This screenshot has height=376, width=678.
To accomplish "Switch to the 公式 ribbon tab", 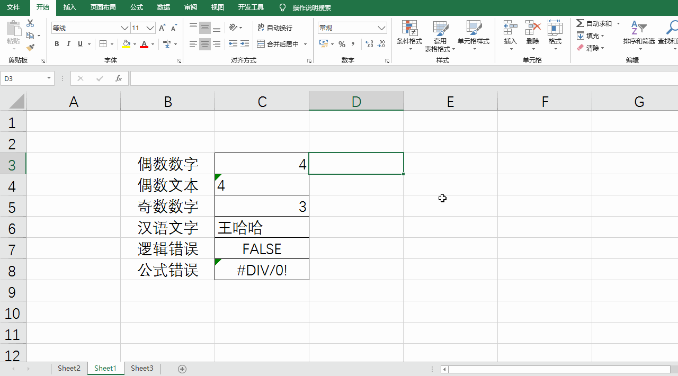I will tap(136, 8).
